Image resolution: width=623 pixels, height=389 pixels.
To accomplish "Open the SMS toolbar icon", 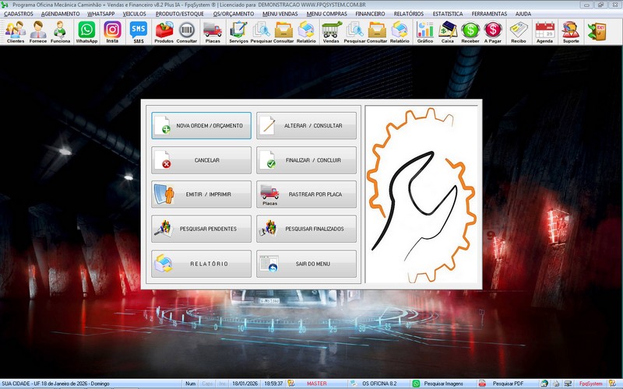I will tap(139, 32).
